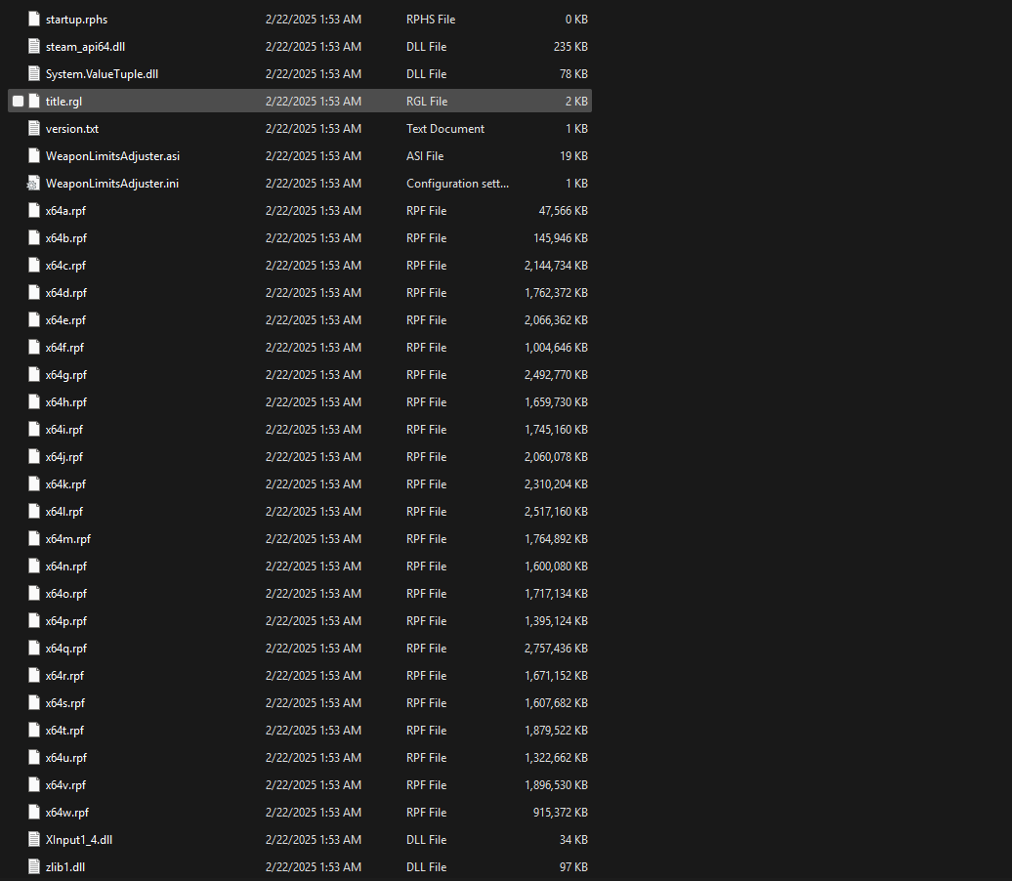Click the 2,144,734 KB size value

point(556,266)
